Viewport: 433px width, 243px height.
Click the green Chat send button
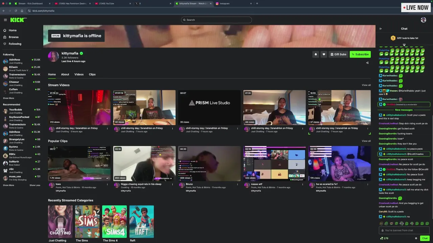coord(425,238)
